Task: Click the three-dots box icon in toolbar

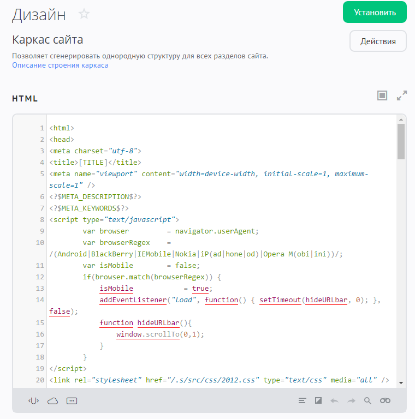Action: (72, 401)
